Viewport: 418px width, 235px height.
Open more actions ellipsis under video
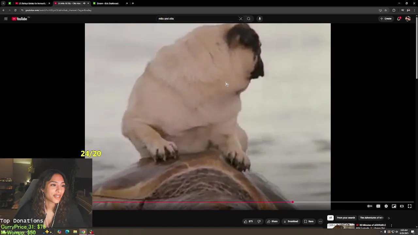pos(320,221)
